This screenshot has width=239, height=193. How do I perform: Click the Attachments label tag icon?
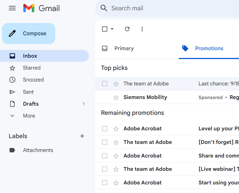(x=12, y=150)
